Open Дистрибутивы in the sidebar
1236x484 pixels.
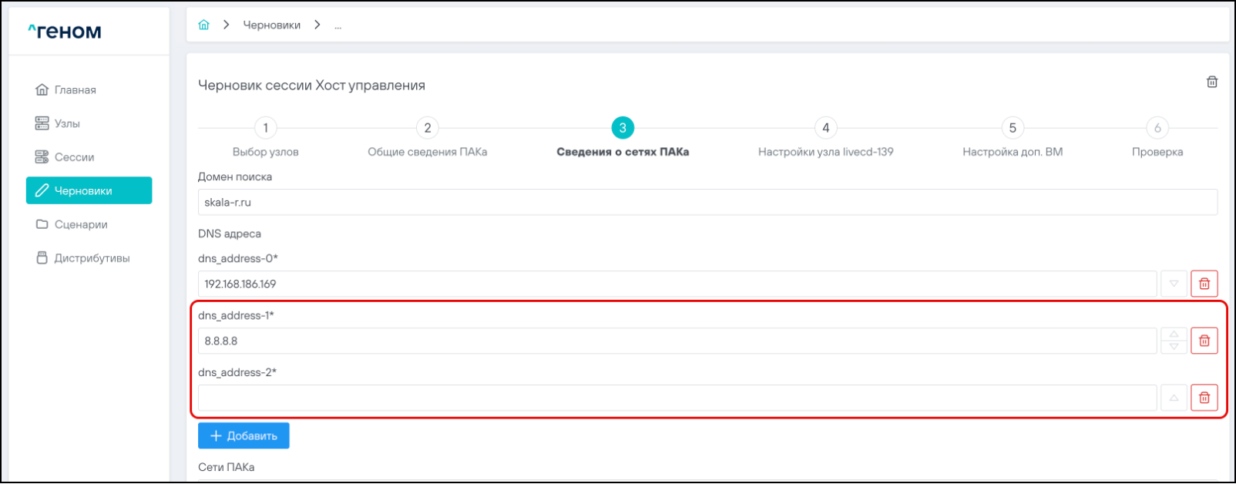[91, 258]
